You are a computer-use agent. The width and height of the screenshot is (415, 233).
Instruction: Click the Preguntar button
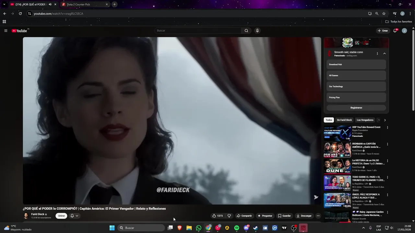click(265, 216)
